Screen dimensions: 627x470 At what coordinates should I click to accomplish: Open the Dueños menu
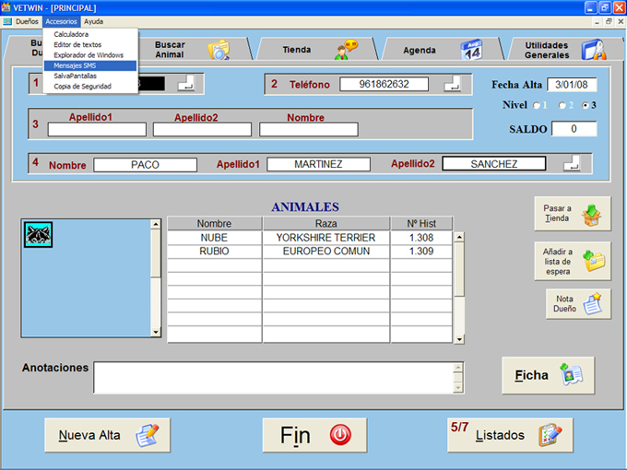click(27, 21)
